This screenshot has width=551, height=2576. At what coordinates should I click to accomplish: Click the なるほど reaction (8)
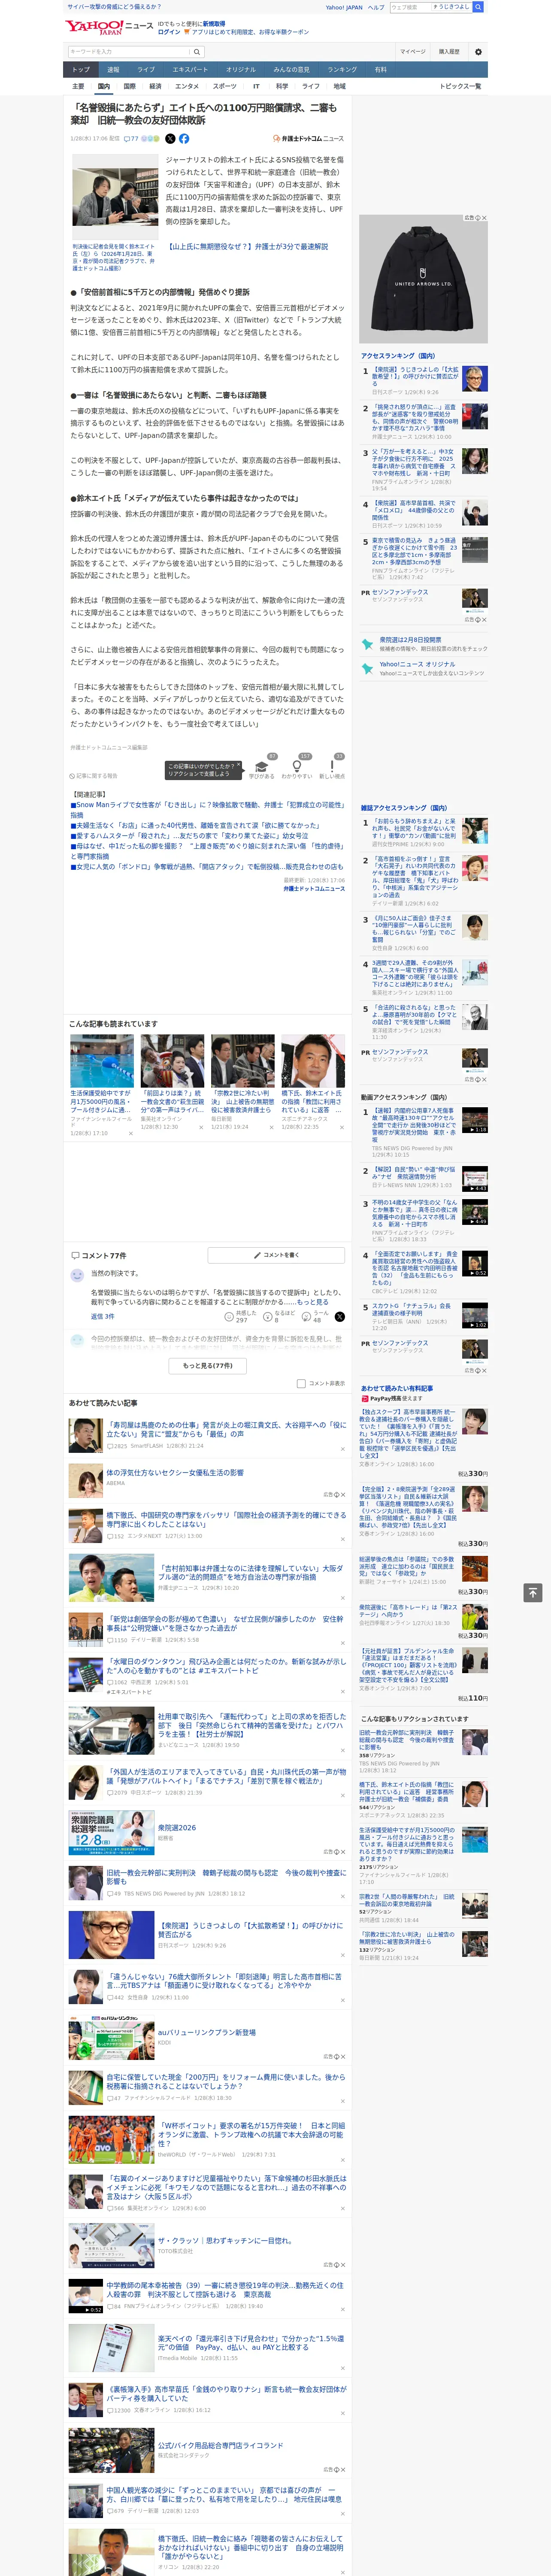[x=280, y=1317]
